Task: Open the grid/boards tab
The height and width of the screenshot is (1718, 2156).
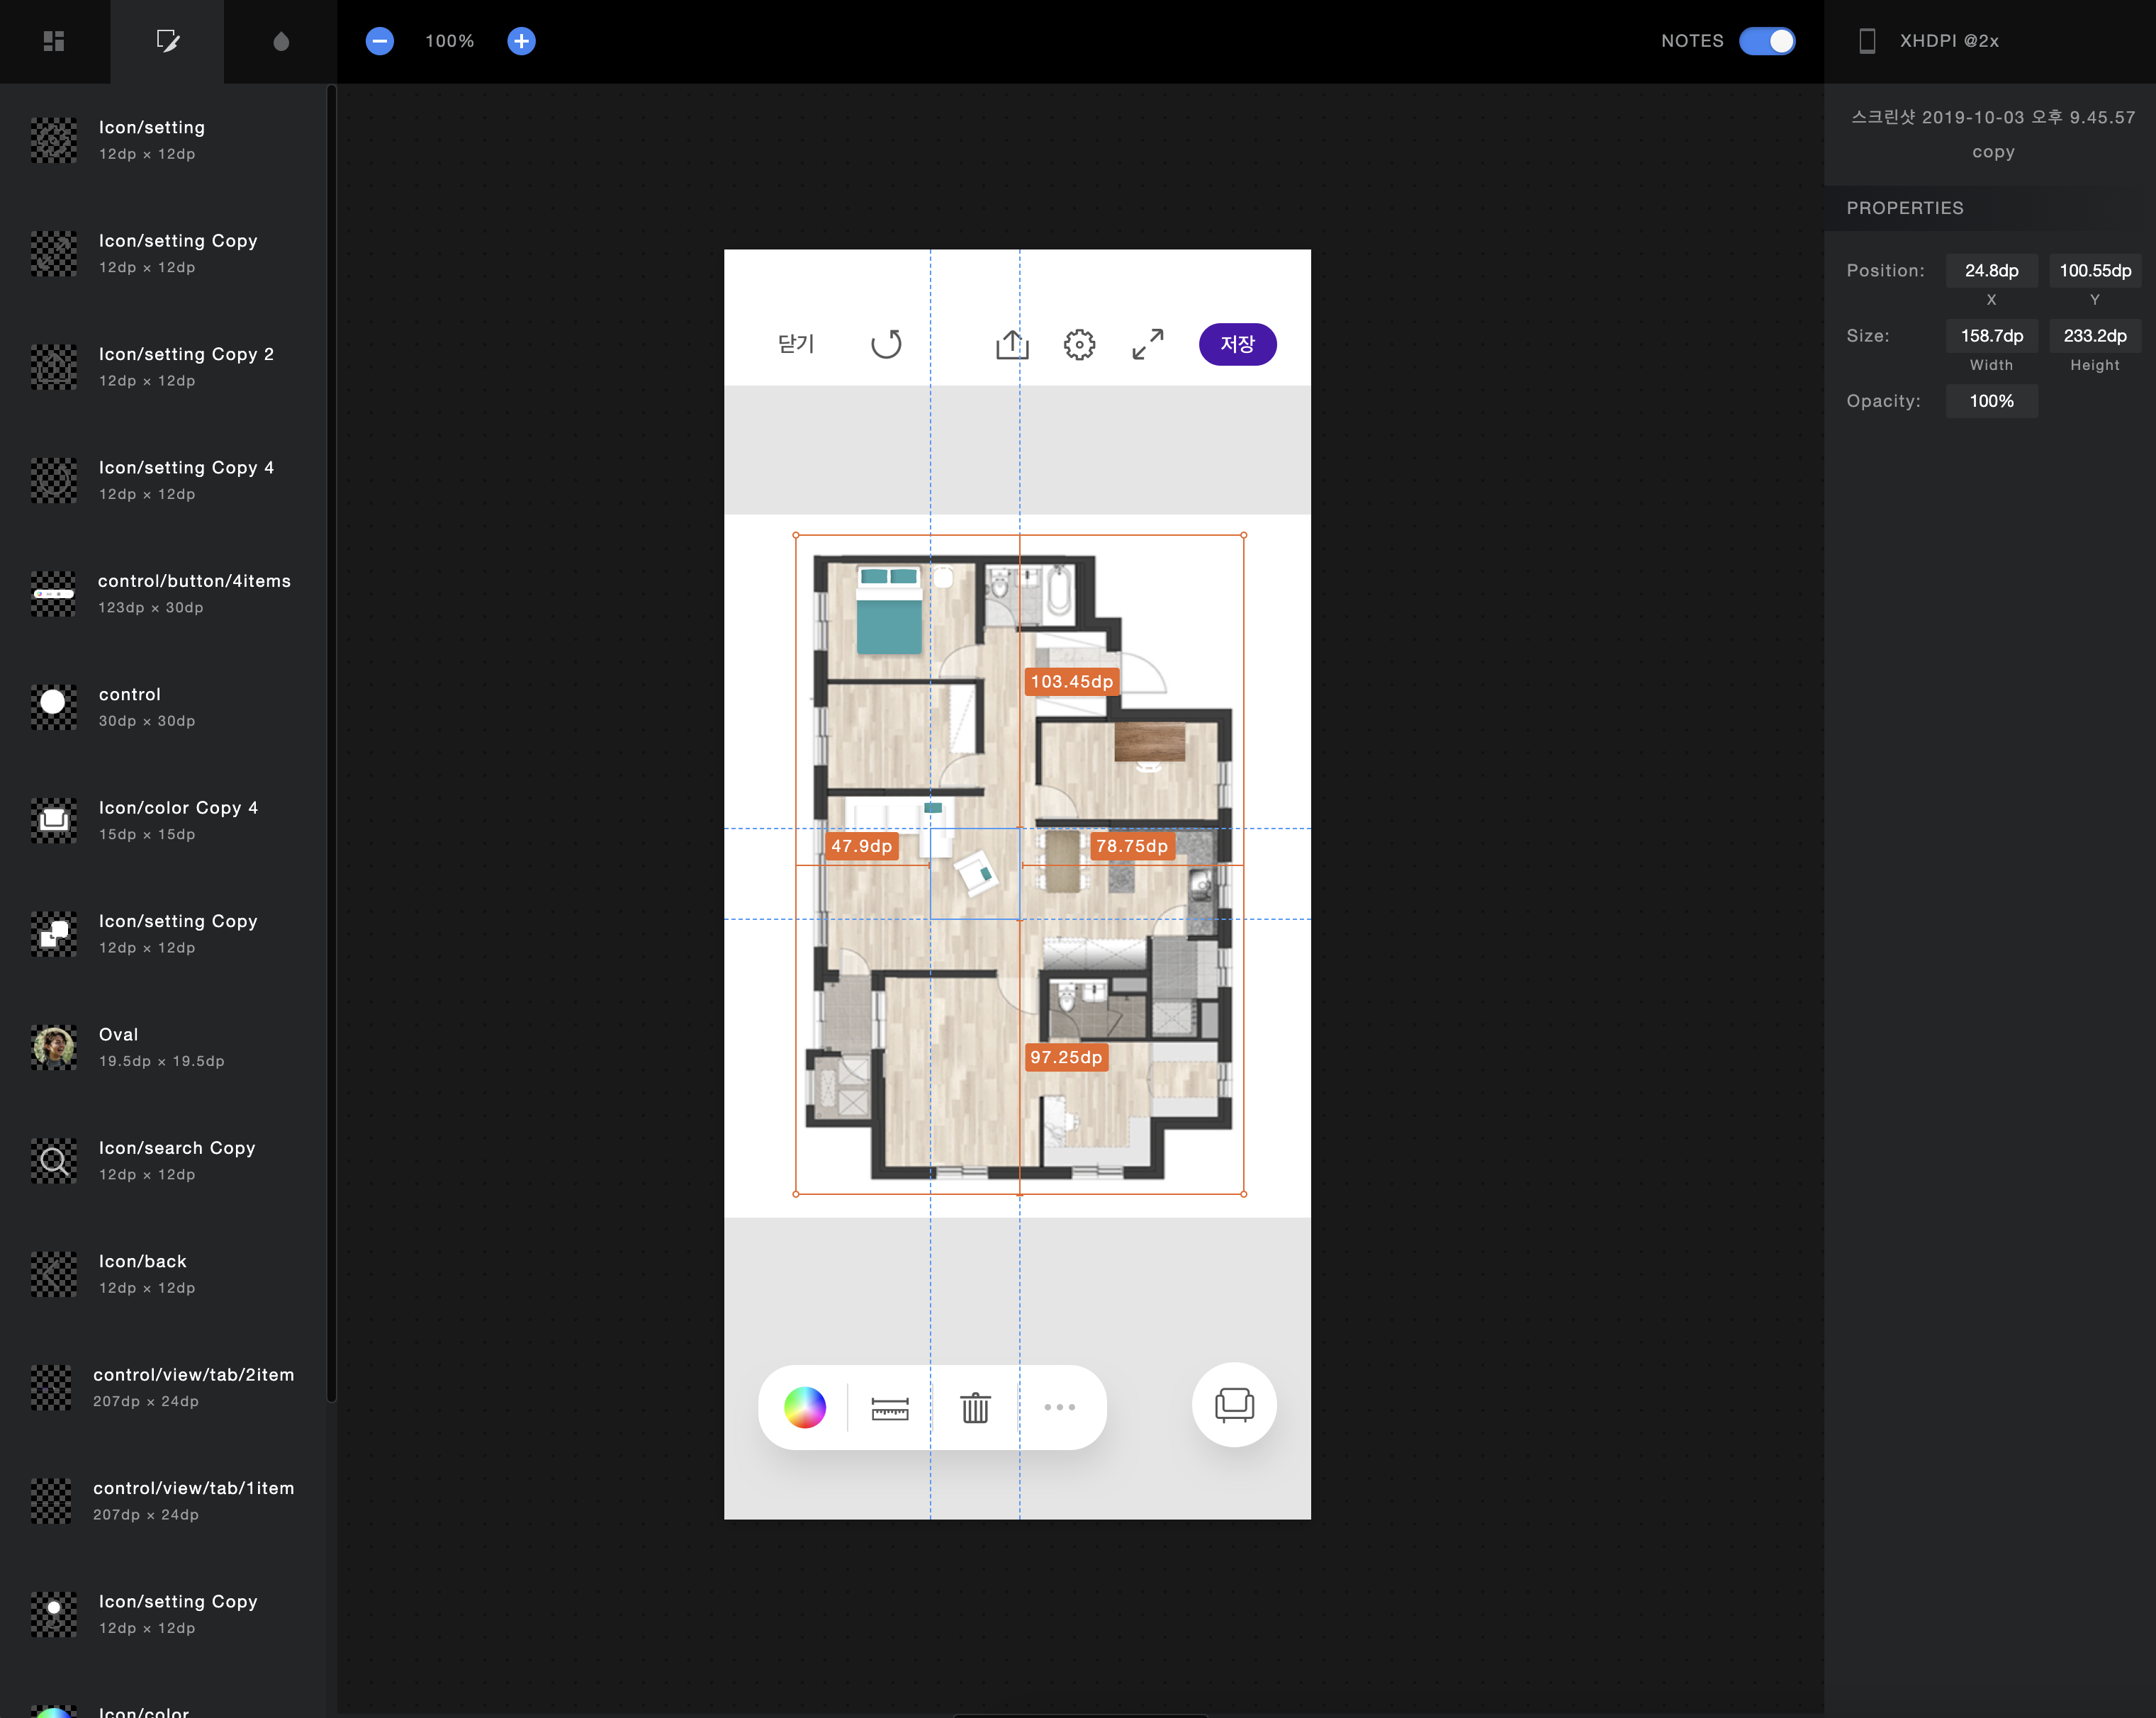Action: coord(54,41)
